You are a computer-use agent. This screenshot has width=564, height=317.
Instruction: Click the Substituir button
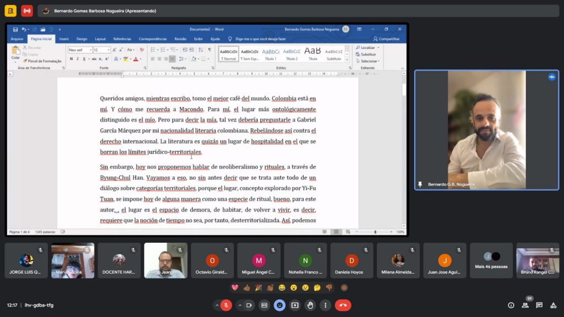368,54
